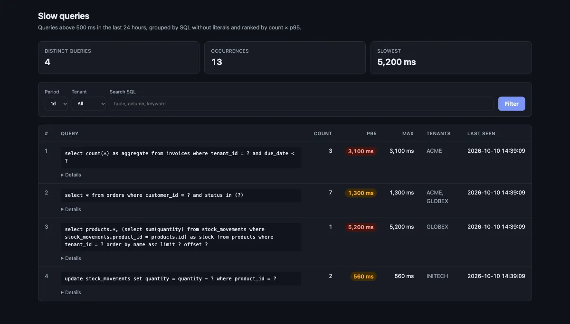Click the GLOBEX tenant in row 3

pyautogui.click(x=437, y=227)
